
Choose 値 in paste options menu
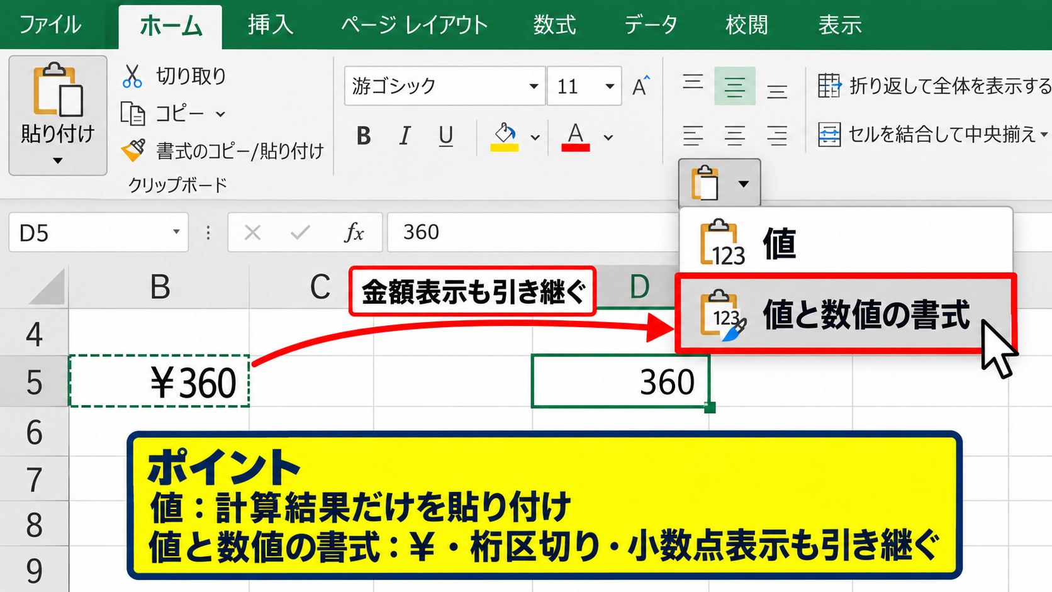click(x=846, y=242)
